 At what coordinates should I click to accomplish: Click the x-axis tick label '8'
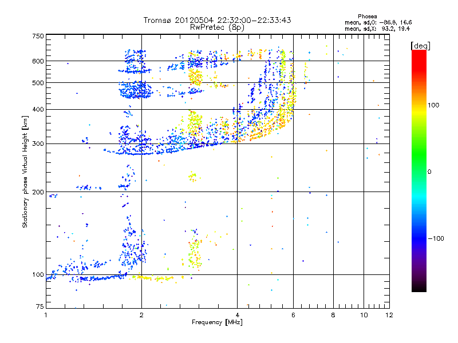point(333,315)
